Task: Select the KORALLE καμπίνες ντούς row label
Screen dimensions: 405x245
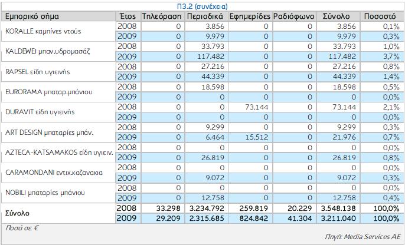Action: (43, 31)
